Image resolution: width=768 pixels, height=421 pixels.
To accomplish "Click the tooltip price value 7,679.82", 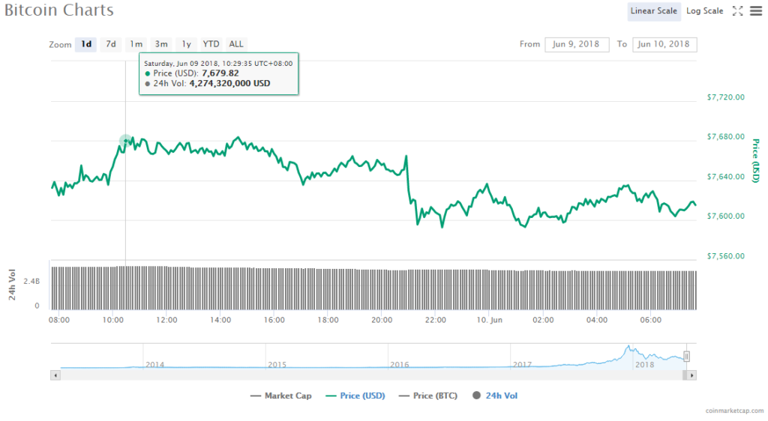I will 220,73.
